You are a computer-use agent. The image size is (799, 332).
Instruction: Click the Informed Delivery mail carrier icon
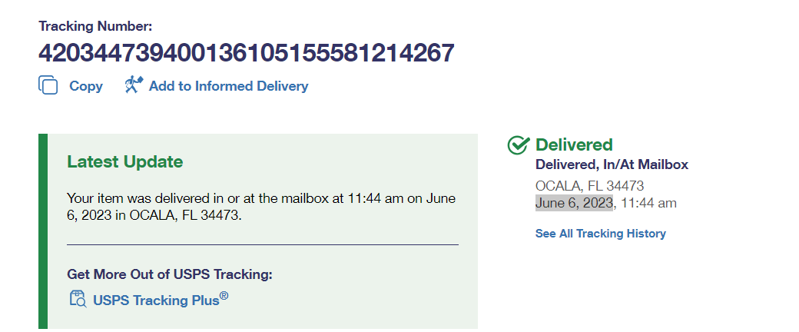[x=134, y=85]
